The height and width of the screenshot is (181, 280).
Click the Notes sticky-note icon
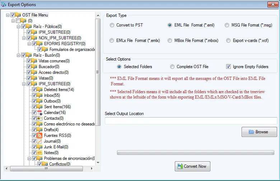tap(39, 153)
